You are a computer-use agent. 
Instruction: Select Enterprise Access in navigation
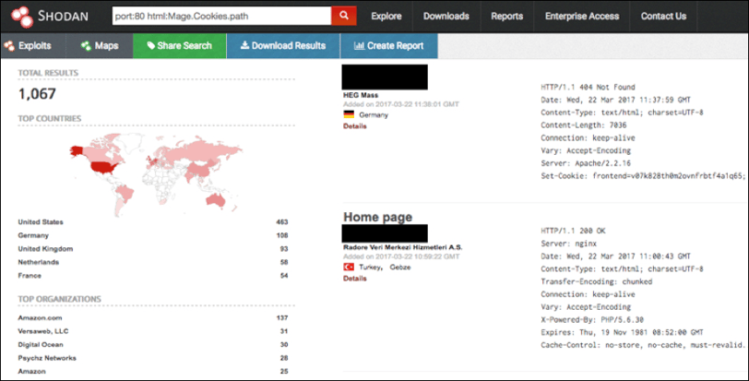tap(582, 16)
